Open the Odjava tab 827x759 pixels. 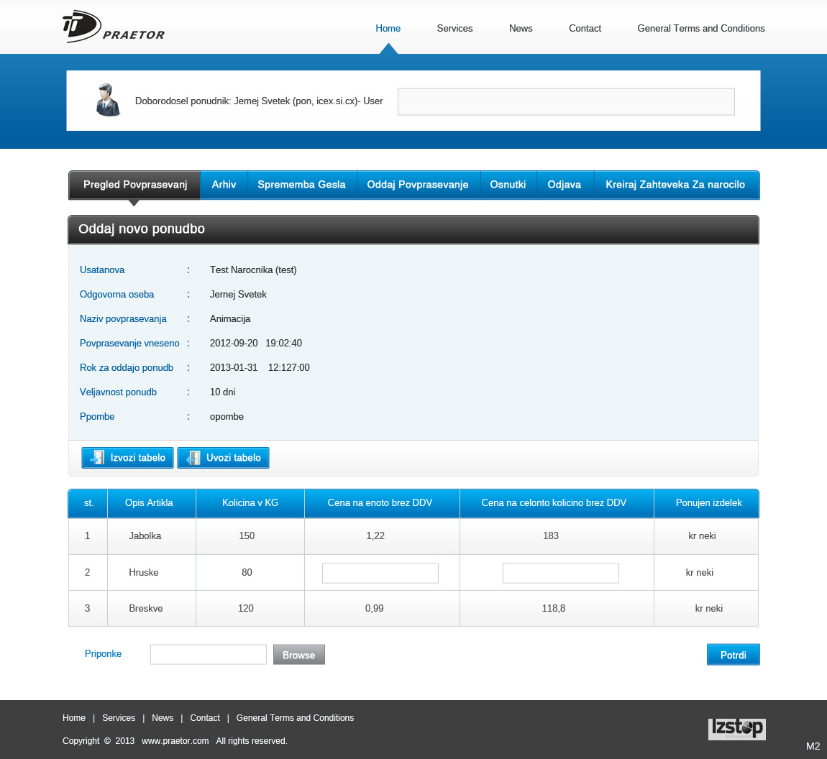click(565, 185)
